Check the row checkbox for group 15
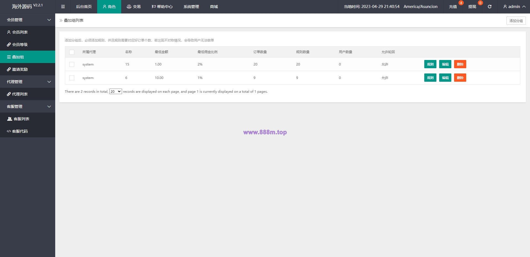Image resolution: width=530 pixels, height=257 pixels. [x=72, y=64]
